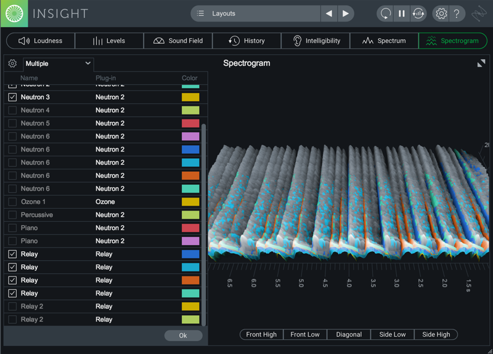Click the window resize grip corner
Screen dimensions: 493x354
(489, 351)
